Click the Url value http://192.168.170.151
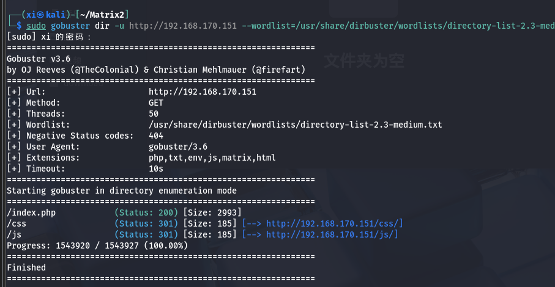Viewport: 555px width, 287px height. (202, 92)
